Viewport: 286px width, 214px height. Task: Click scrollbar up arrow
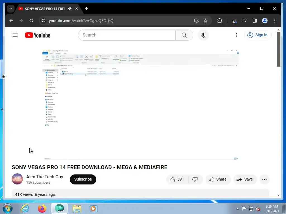pos(278,30)
